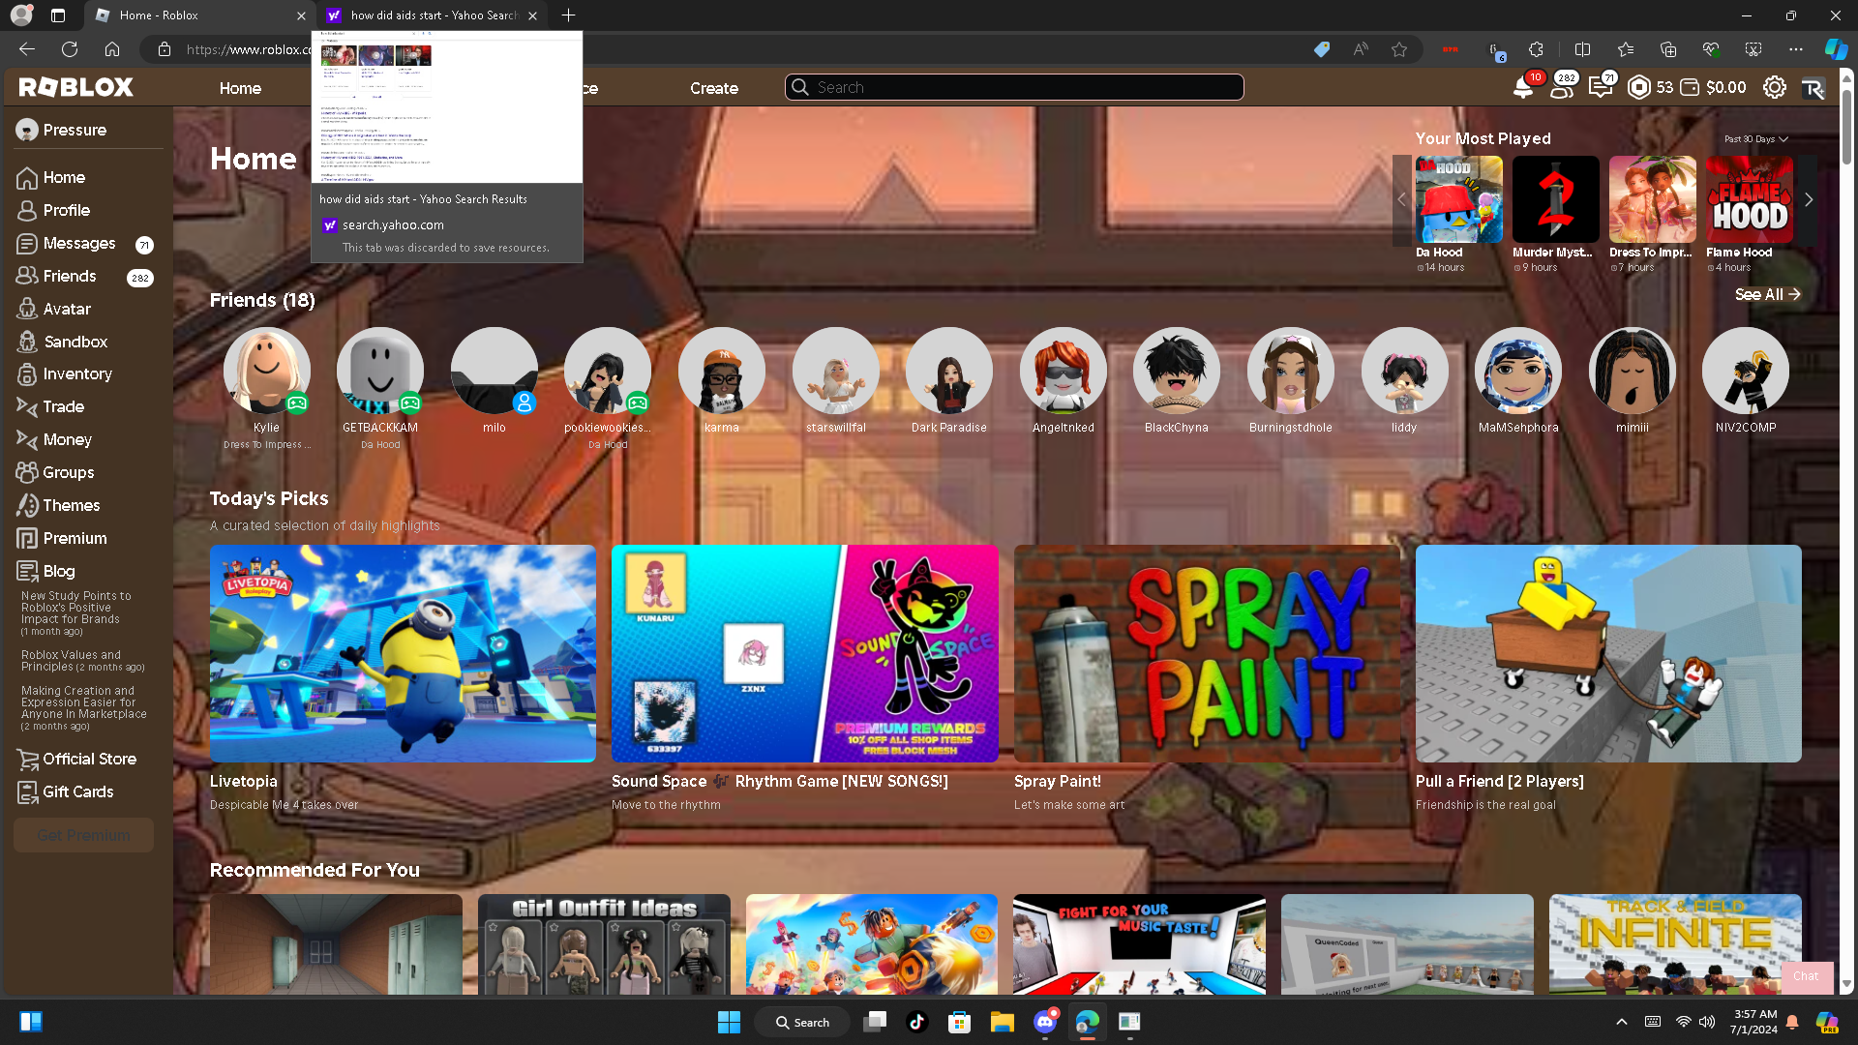The image size is (1858, 1045).
Task: Open Pull a Friend game thumbnail
Action: (x=1608, y=653)
